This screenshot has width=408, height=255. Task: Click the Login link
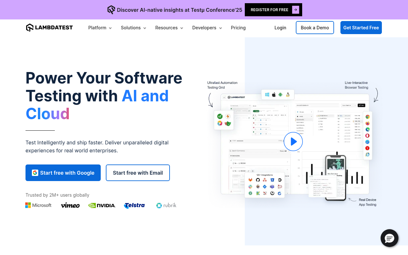click(280, 28)
